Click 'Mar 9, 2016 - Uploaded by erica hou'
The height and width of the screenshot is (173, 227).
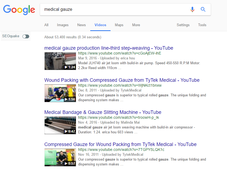106,58
